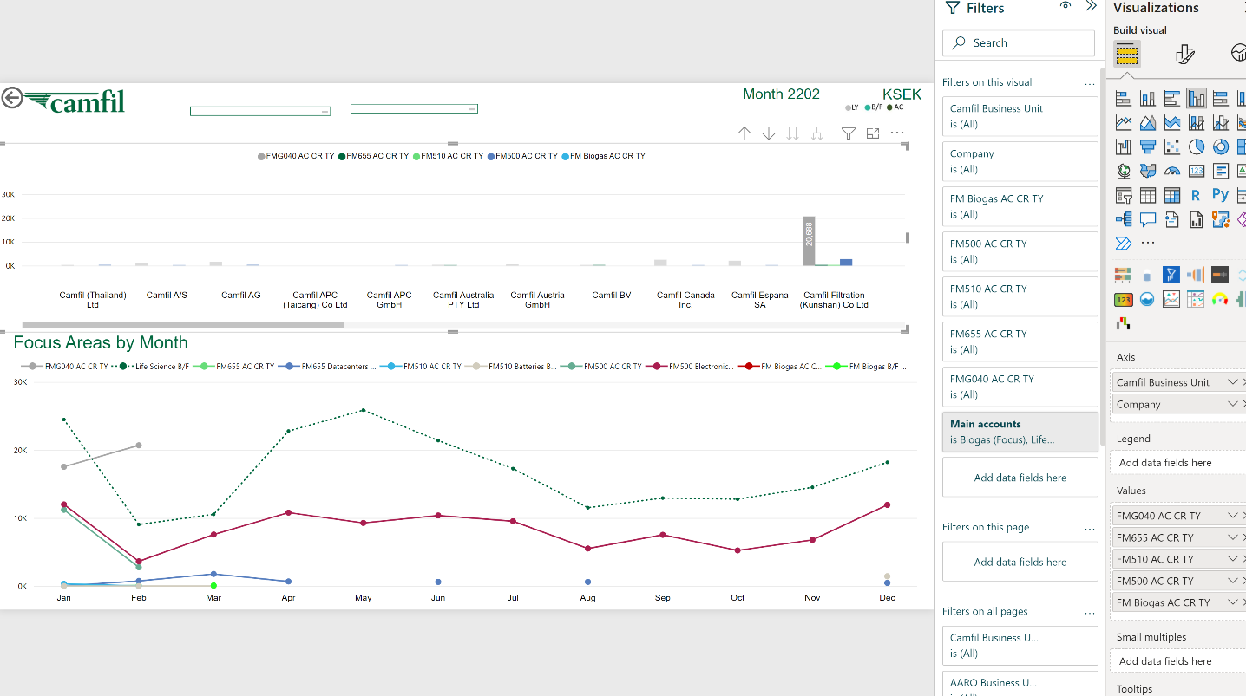1246x696 pixels.
Task: Collapse the Filters pane with double chevron
Action: [x=1092, y=6]
